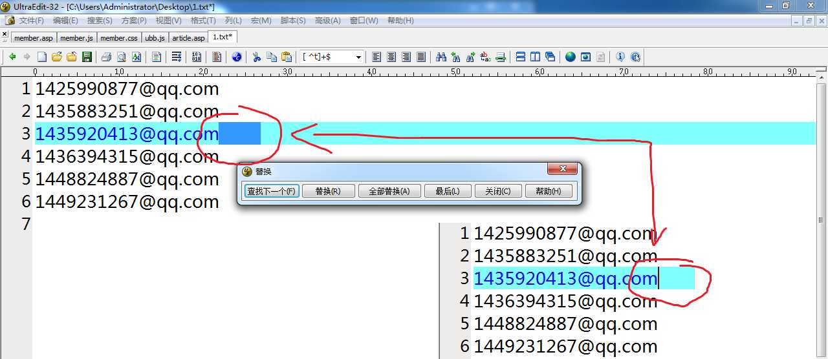Open the regex find dropdown arrow
The height and width of the screenshot is (359, 828).
pos(358,57)
